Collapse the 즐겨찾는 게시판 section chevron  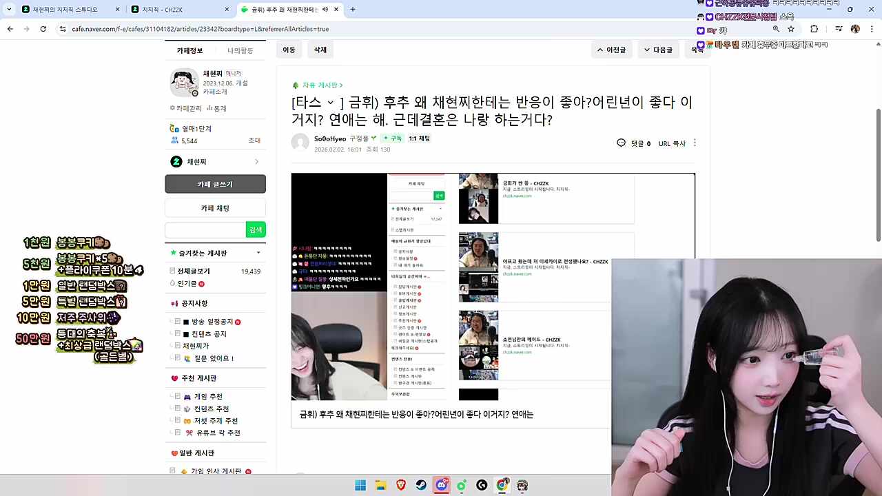point(258,253)
